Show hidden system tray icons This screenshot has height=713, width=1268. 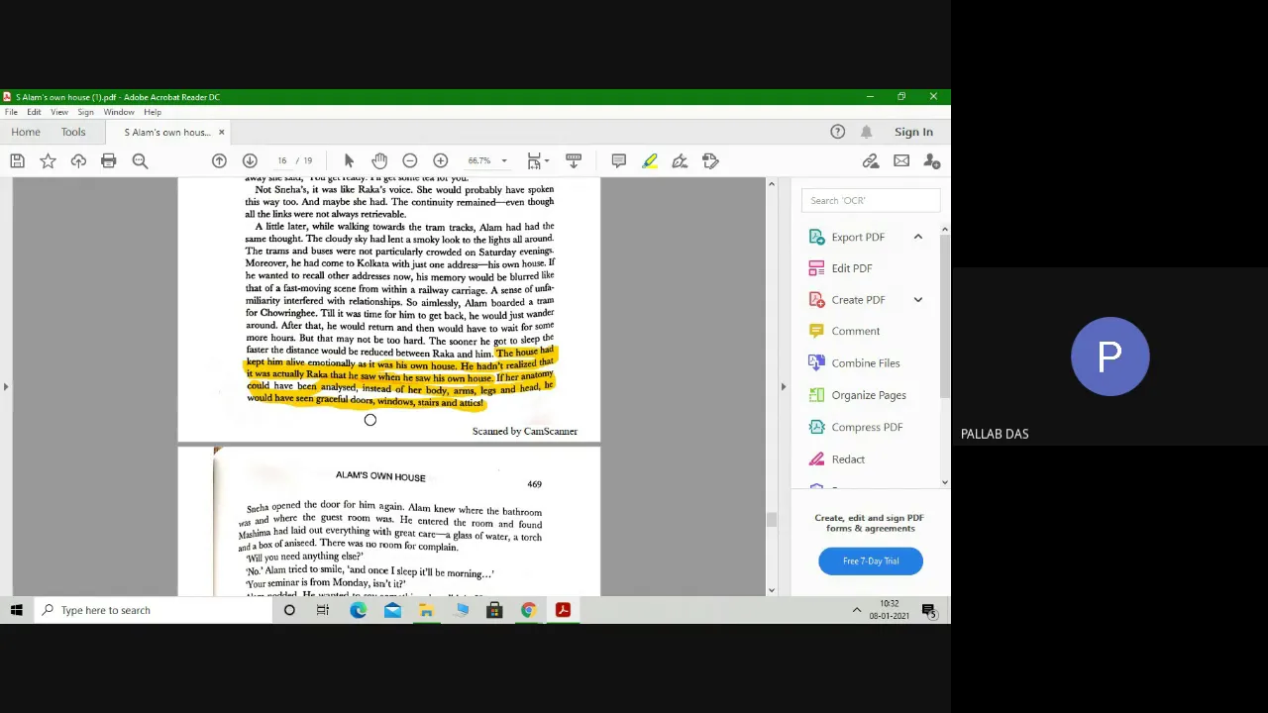click(x=857, y=610)
